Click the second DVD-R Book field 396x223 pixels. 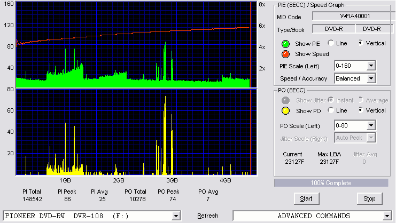point(374,29)
